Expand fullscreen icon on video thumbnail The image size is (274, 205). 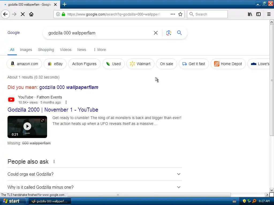[43, 120]
